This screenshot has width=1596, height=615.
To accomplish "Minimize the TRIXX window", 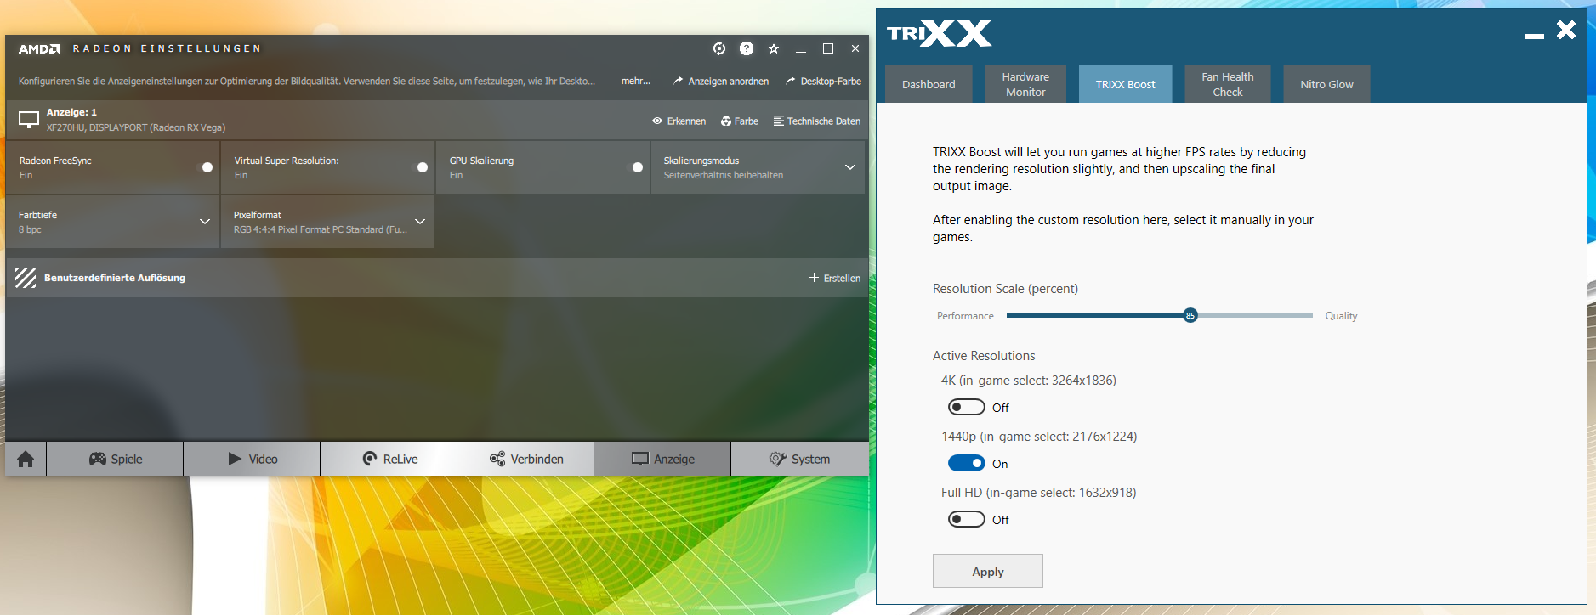I will (1535, 36).
